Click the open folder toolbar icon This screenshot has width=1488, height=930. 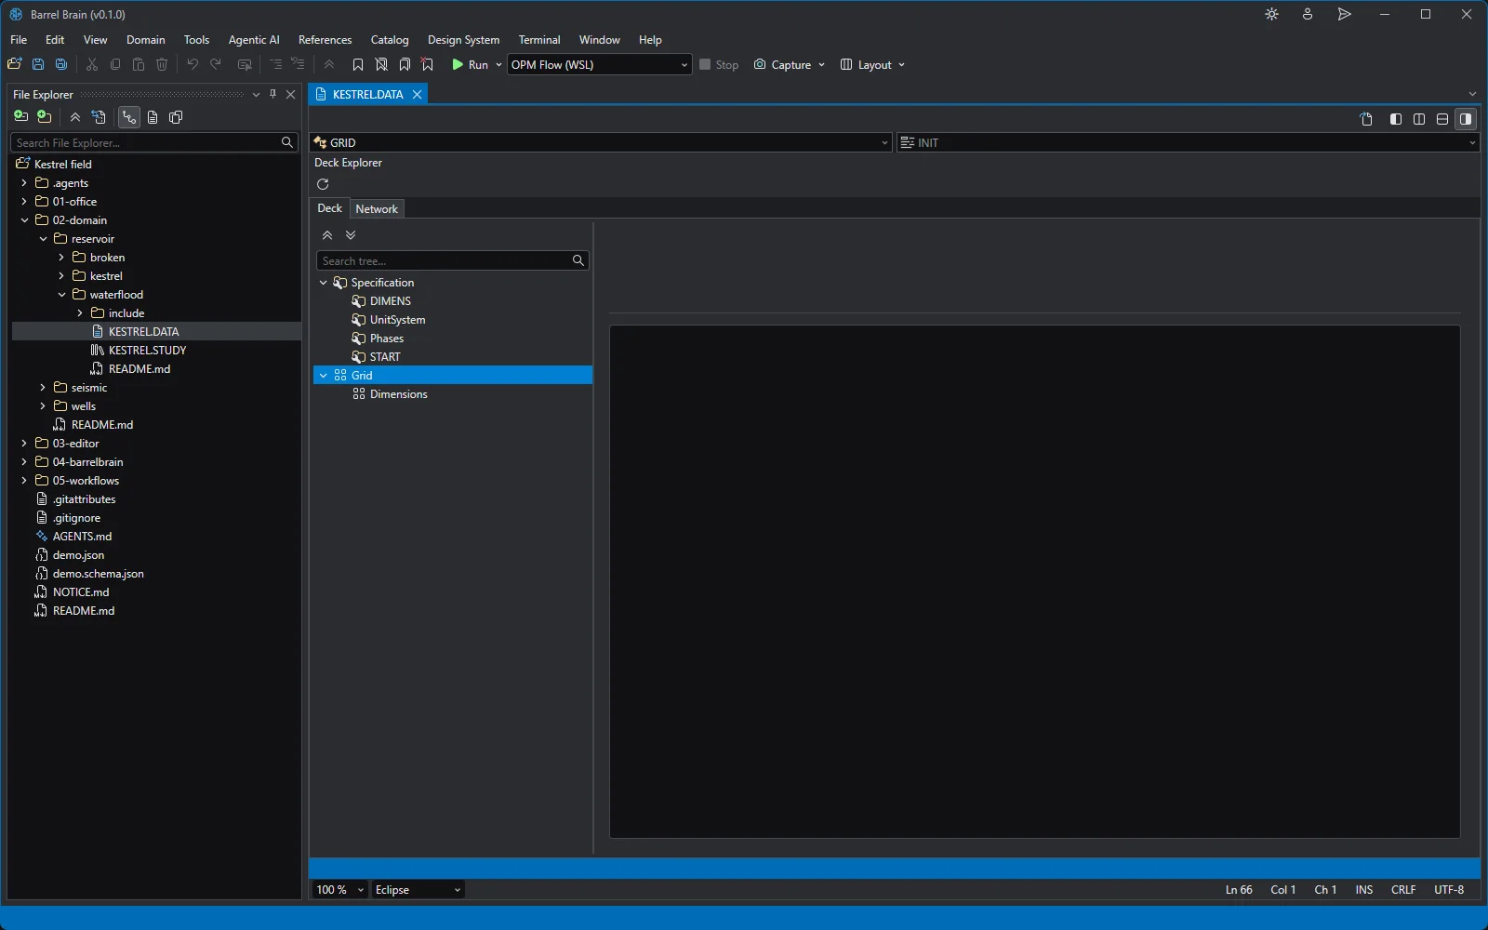point(15,64)
